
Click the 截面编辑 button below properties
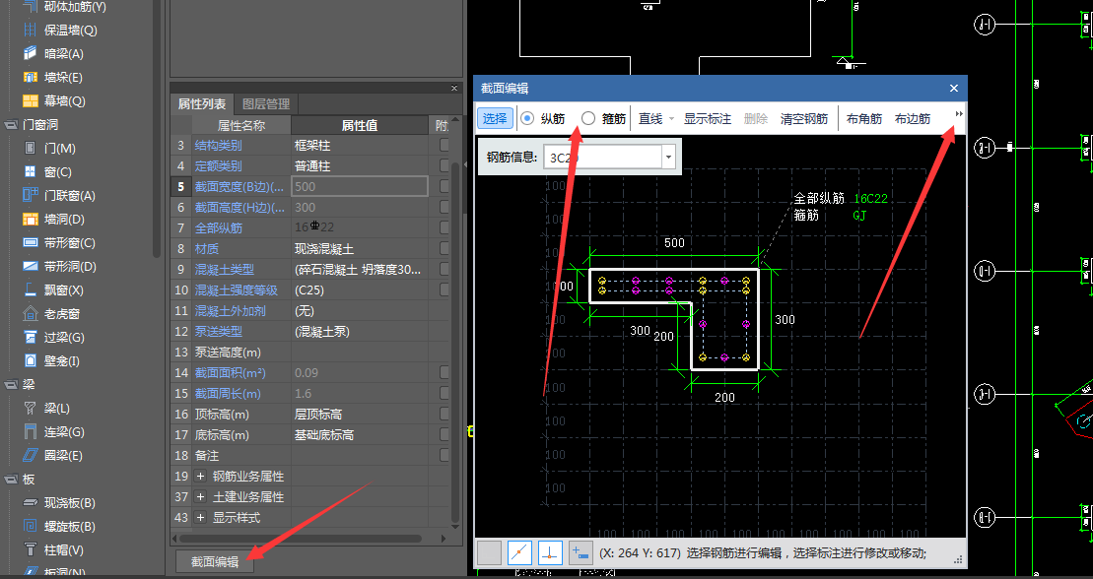(x=215, y=561)
